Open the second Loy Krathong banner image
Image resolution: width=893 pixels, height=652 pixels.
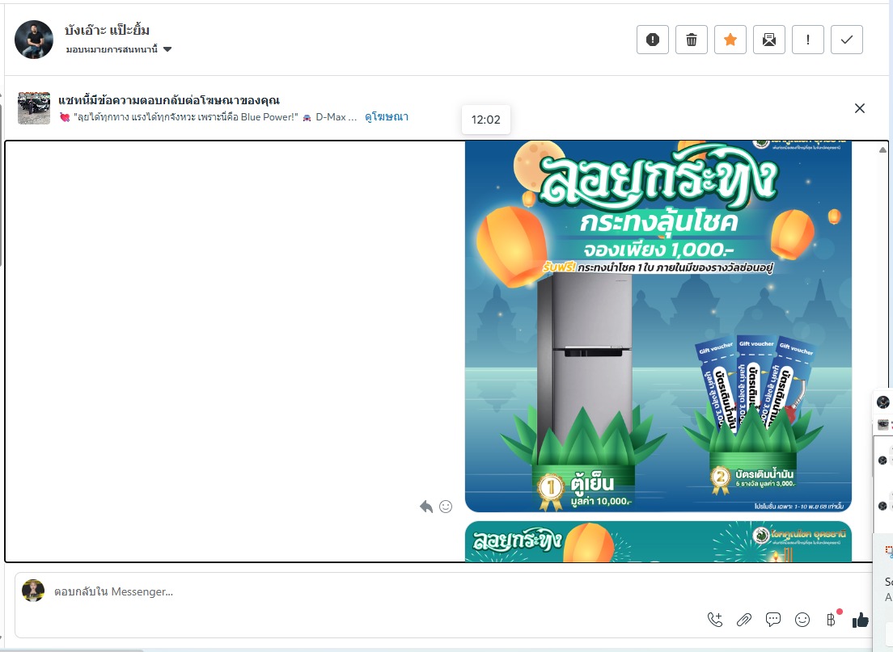click(x=658, y=541)
